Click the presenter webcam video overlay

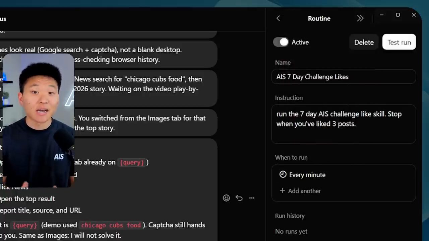[38, 120]
